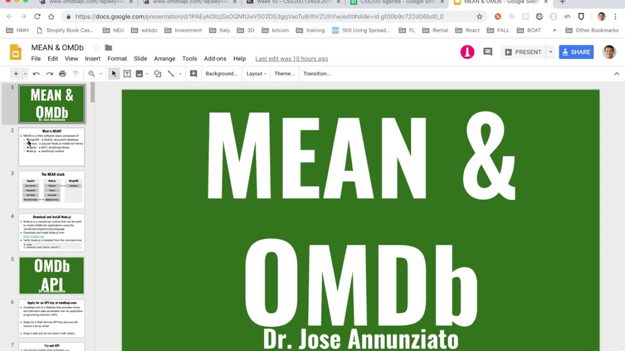Viewport: 625px width, 351px height.
Task: Click the Undo arrow in toolbar
Action: coord(36,74)
